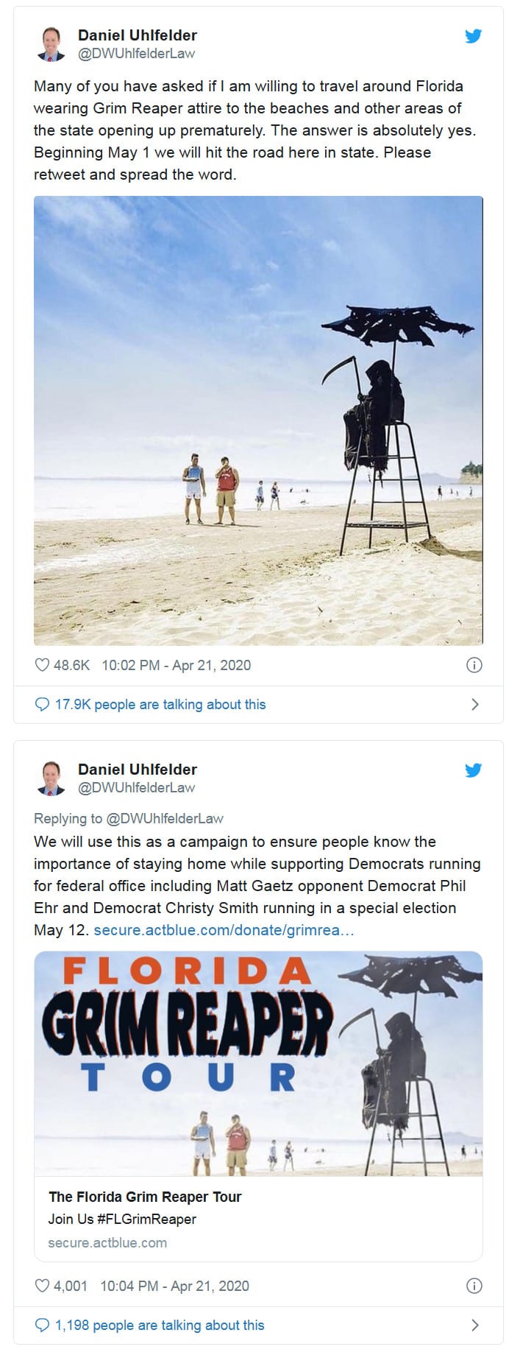Open the Grim Reaper beach photo
This screenshot has width=520, height=1355.
point(258,420)
